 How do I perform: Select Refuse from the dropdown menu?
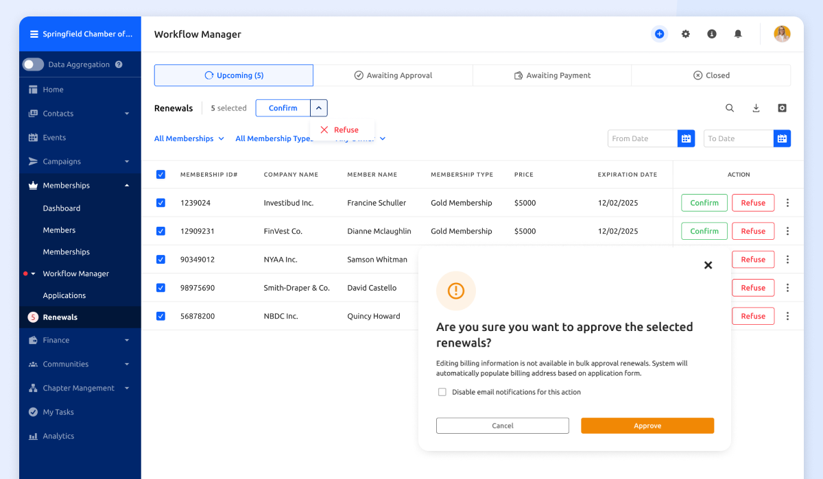coord(340,130)
